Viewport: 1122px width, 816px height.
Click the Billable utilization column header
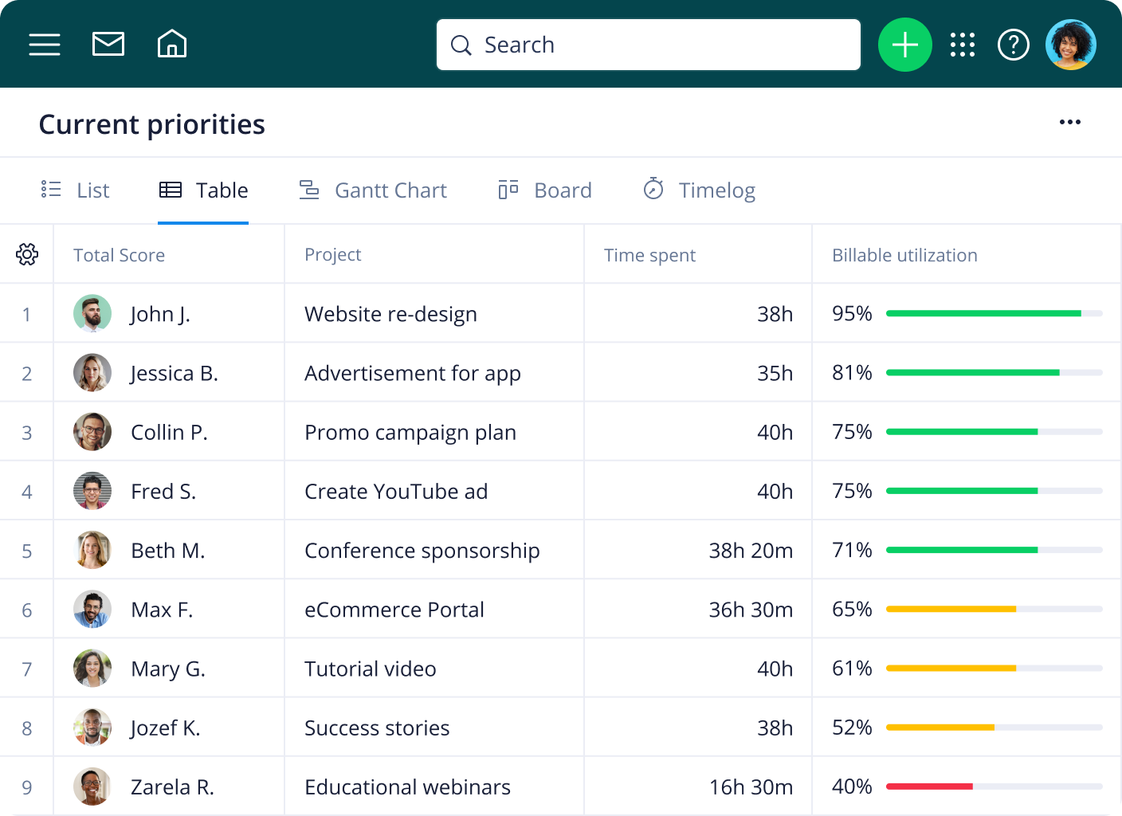(904, 255)
